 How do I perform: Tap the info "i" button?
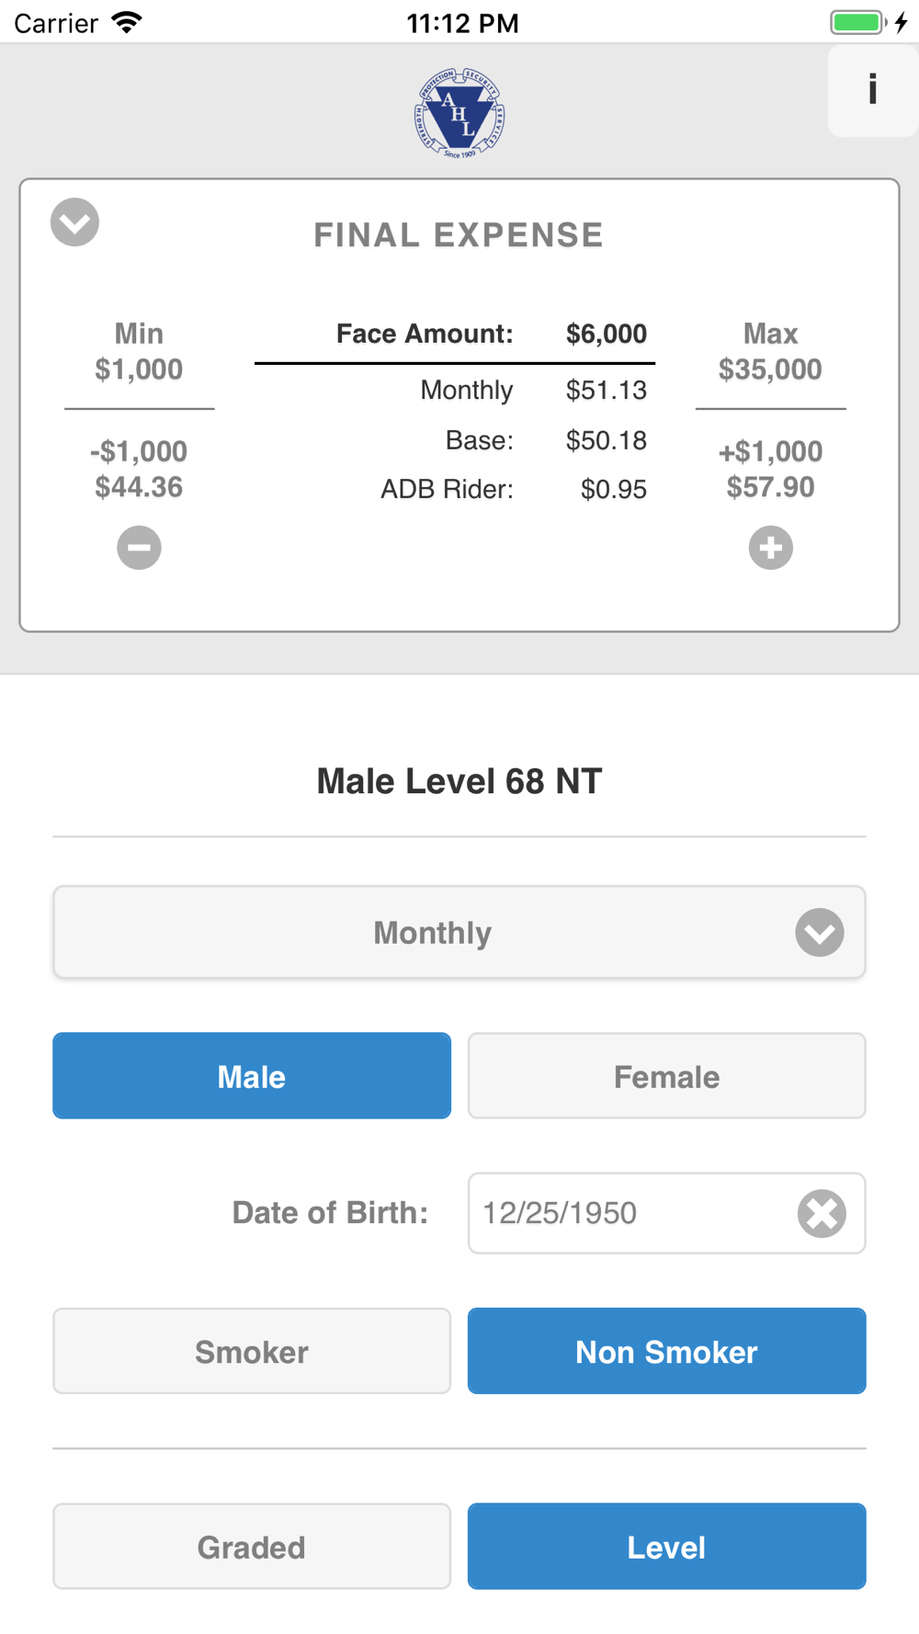pyautogui.click(x=872, y=90)
